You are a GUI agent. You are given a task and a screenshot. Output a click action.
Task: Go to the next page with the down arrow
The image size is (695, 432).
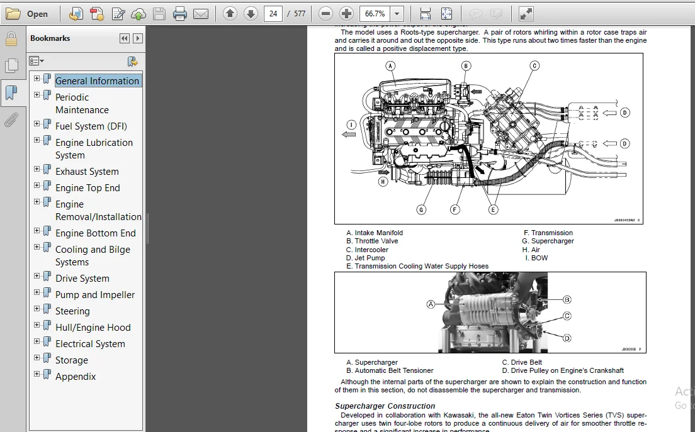click(x=251, y=14)
